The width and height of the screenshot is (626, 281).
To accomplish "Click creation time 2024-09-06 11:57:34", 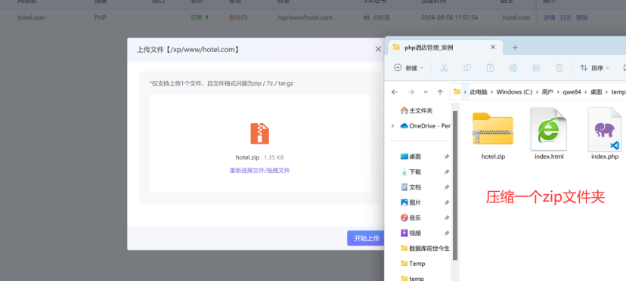I will pos(449,17).
